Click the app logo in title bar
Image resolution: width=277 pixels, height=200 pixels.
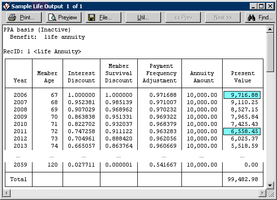[6, 6]
